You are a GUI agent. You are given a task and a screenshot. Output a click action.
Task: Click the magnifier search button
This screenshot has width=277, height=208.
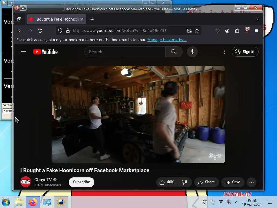click(174, 52)
